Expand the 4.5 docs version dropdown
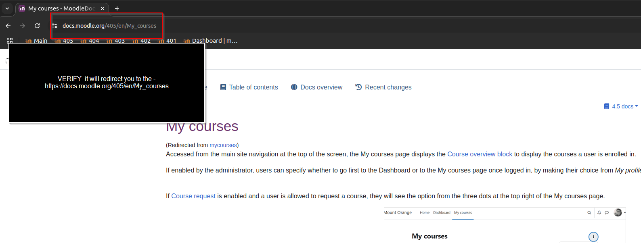 click(x=621, y=106)
